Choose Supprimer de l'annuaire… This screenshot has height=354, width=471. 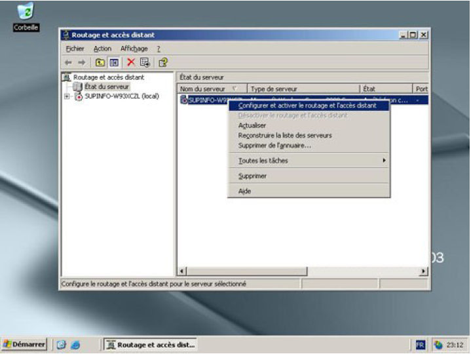(309, 146)
